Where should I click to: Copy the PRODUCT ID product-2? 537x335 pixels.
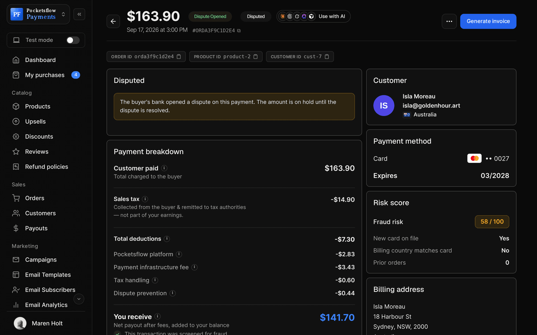(256, 57)
